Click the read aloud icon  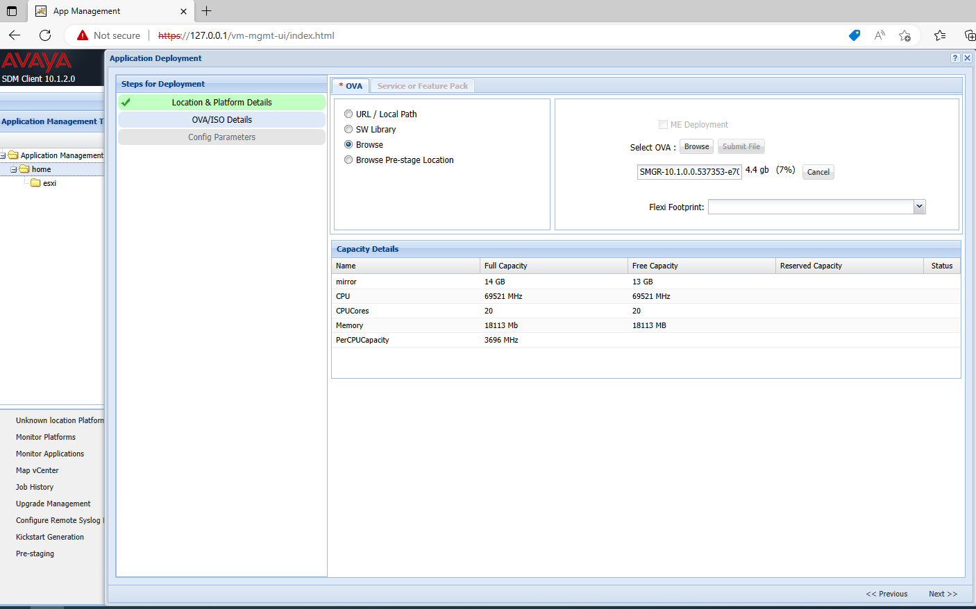tap(880, 35)
